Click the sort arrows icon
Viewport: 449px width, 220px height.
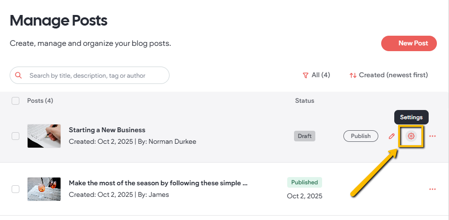(353, 75)
